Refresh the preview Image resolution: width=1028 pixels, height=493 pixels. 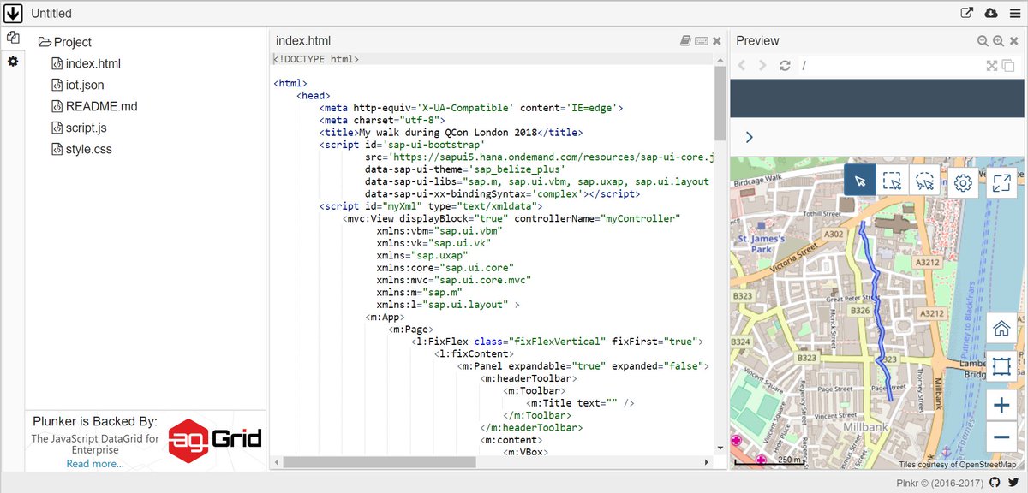[785, 65]
